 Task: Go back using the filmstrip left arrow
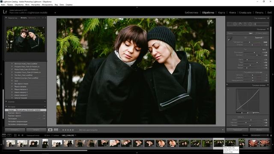point(19,135)
